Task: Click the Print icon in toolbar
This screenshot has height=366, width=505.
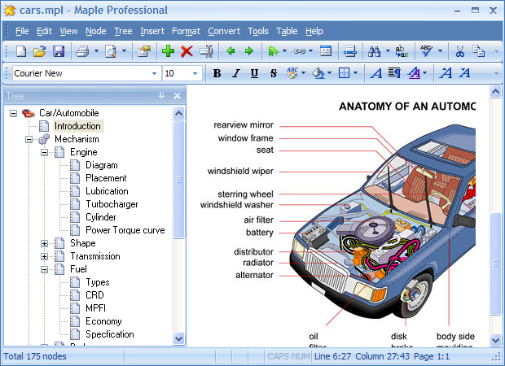Action: tap(82, 51)
